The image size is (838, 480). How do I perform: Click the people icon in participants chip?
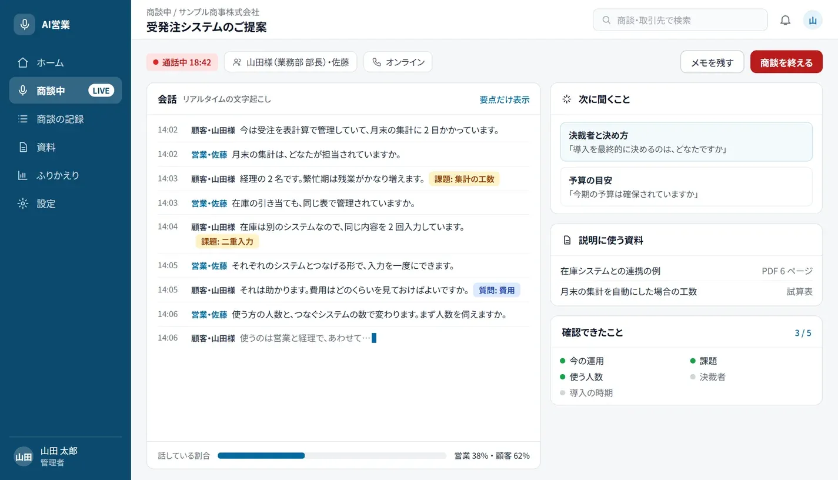pyautogui.click(x=237, y=62)
